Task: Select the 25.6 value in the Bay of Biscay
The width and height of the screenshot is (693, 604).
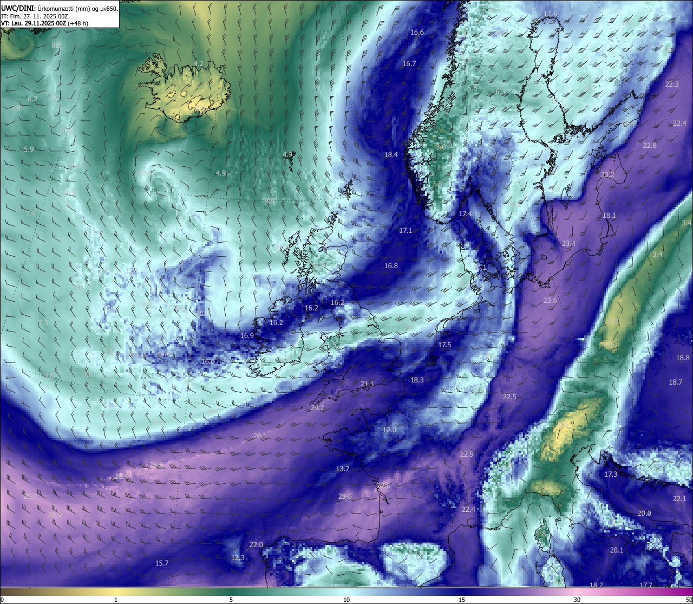Action: 345,497
